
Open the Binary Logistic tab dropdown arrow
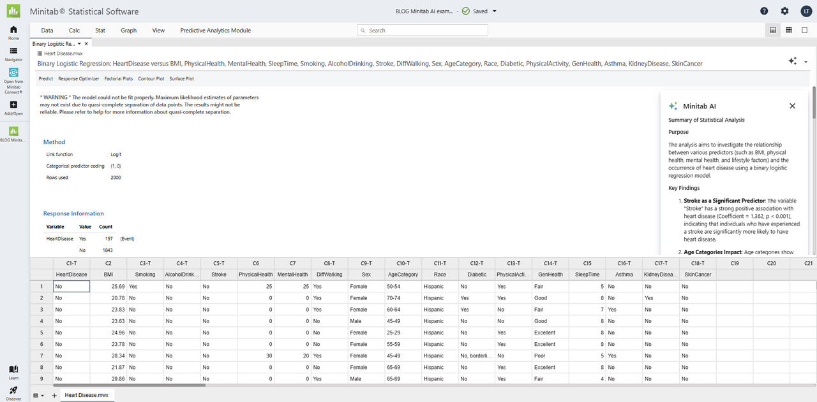[x=79, y=43]
